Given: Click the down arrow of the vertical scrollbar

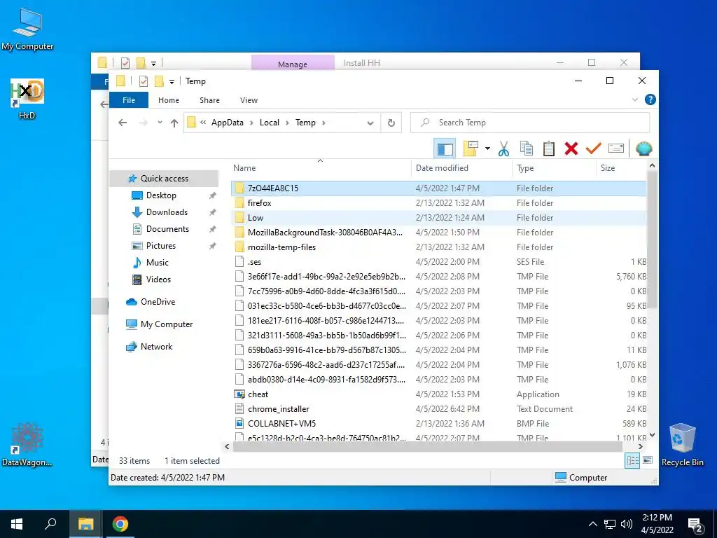Looking at the screenshot, I should (653, 435).
